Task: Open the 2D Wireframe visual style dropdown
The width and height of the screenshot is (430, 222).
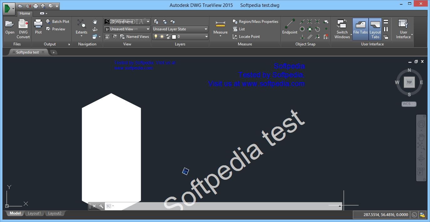Action: pos(127,22)
